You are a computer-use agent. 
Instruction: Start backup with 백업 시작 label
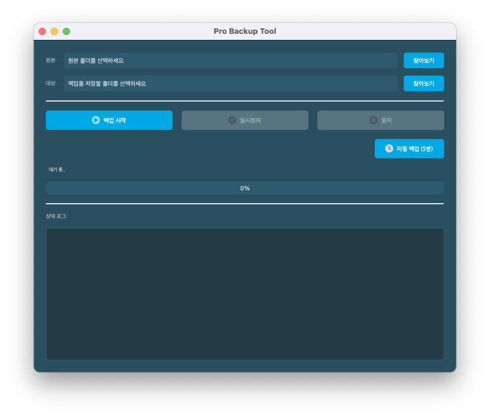[115, 120]
